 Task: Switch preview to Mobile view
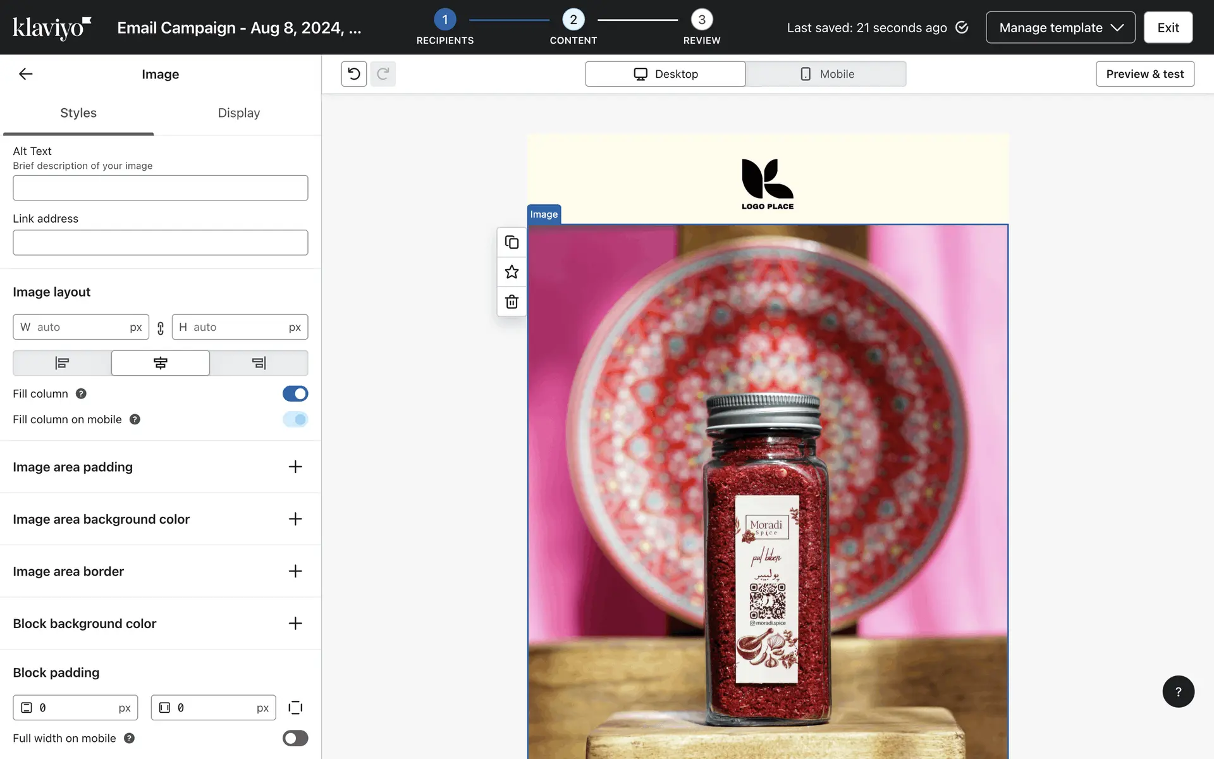(826, 74)
